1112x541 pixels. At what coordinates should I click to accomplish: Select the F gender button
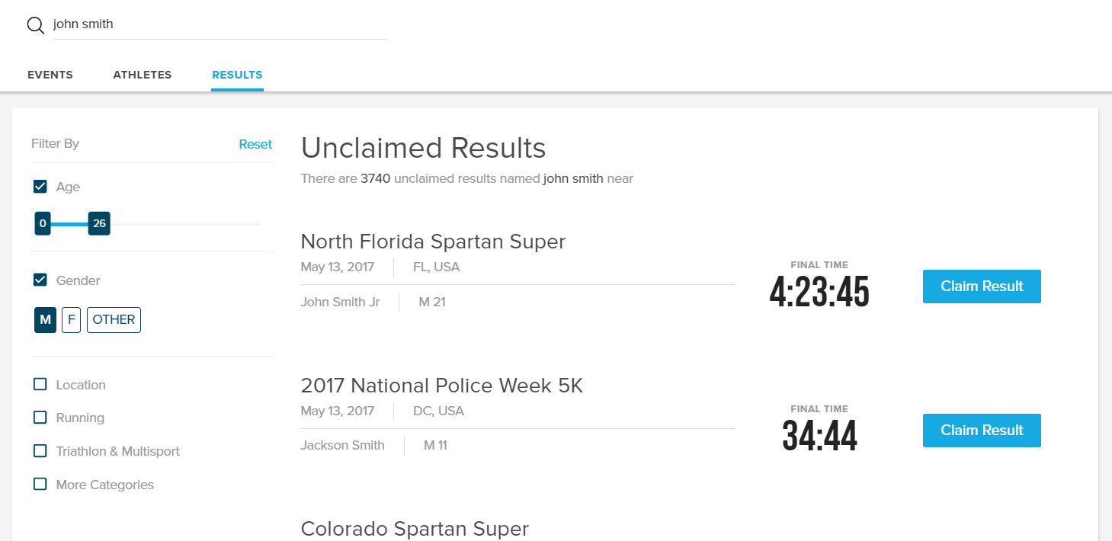pos(71,320)
